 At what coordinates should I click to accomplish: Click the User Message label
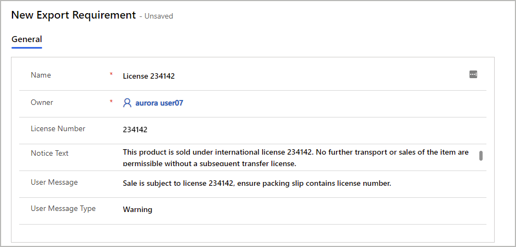pos(54,182)
